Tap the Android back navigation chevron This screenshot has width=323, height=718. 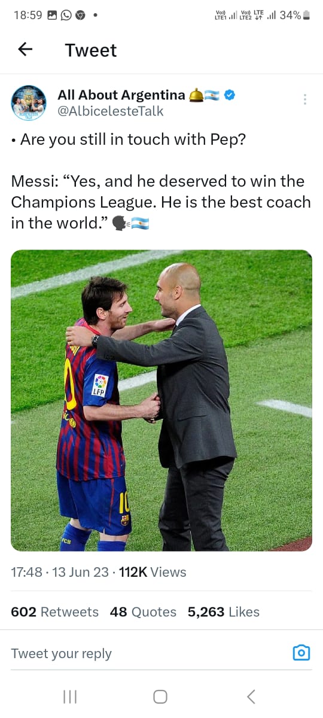(x=251, y=696)
